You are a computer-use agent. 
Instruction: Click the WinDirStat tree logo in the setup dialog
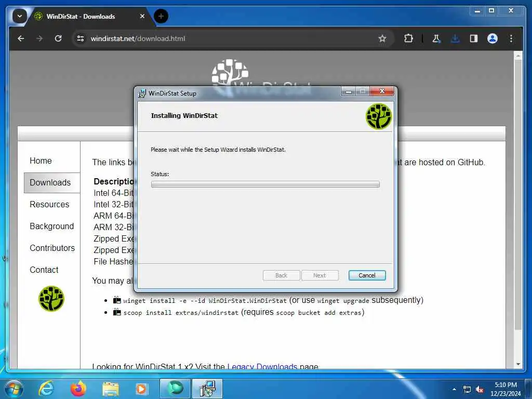pyautogui.click(x=379, y=116)
